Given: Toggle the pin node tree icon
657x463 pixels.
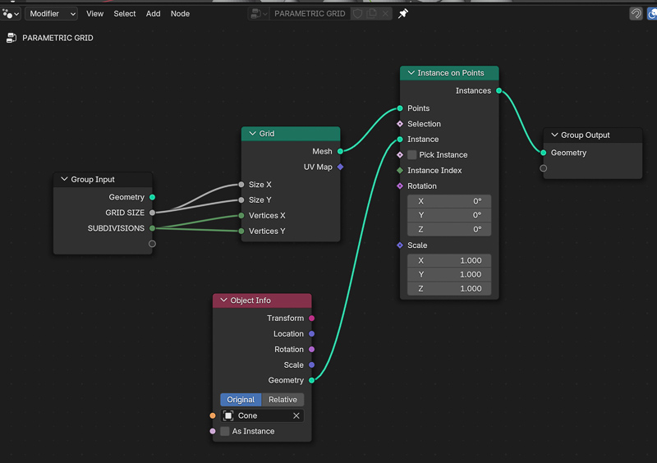Looking at the screenshot, I should pyautogui.click(x=403, y=14).
